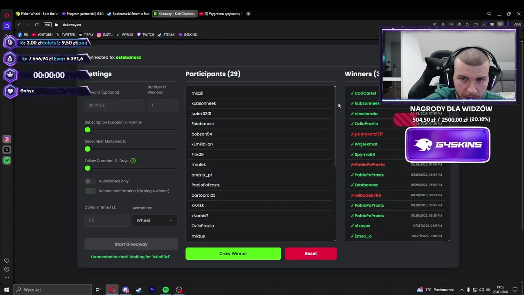The image size is (524, 295).
Task: Toggle Winner confirmation switch
Action: tap(90, 191)
